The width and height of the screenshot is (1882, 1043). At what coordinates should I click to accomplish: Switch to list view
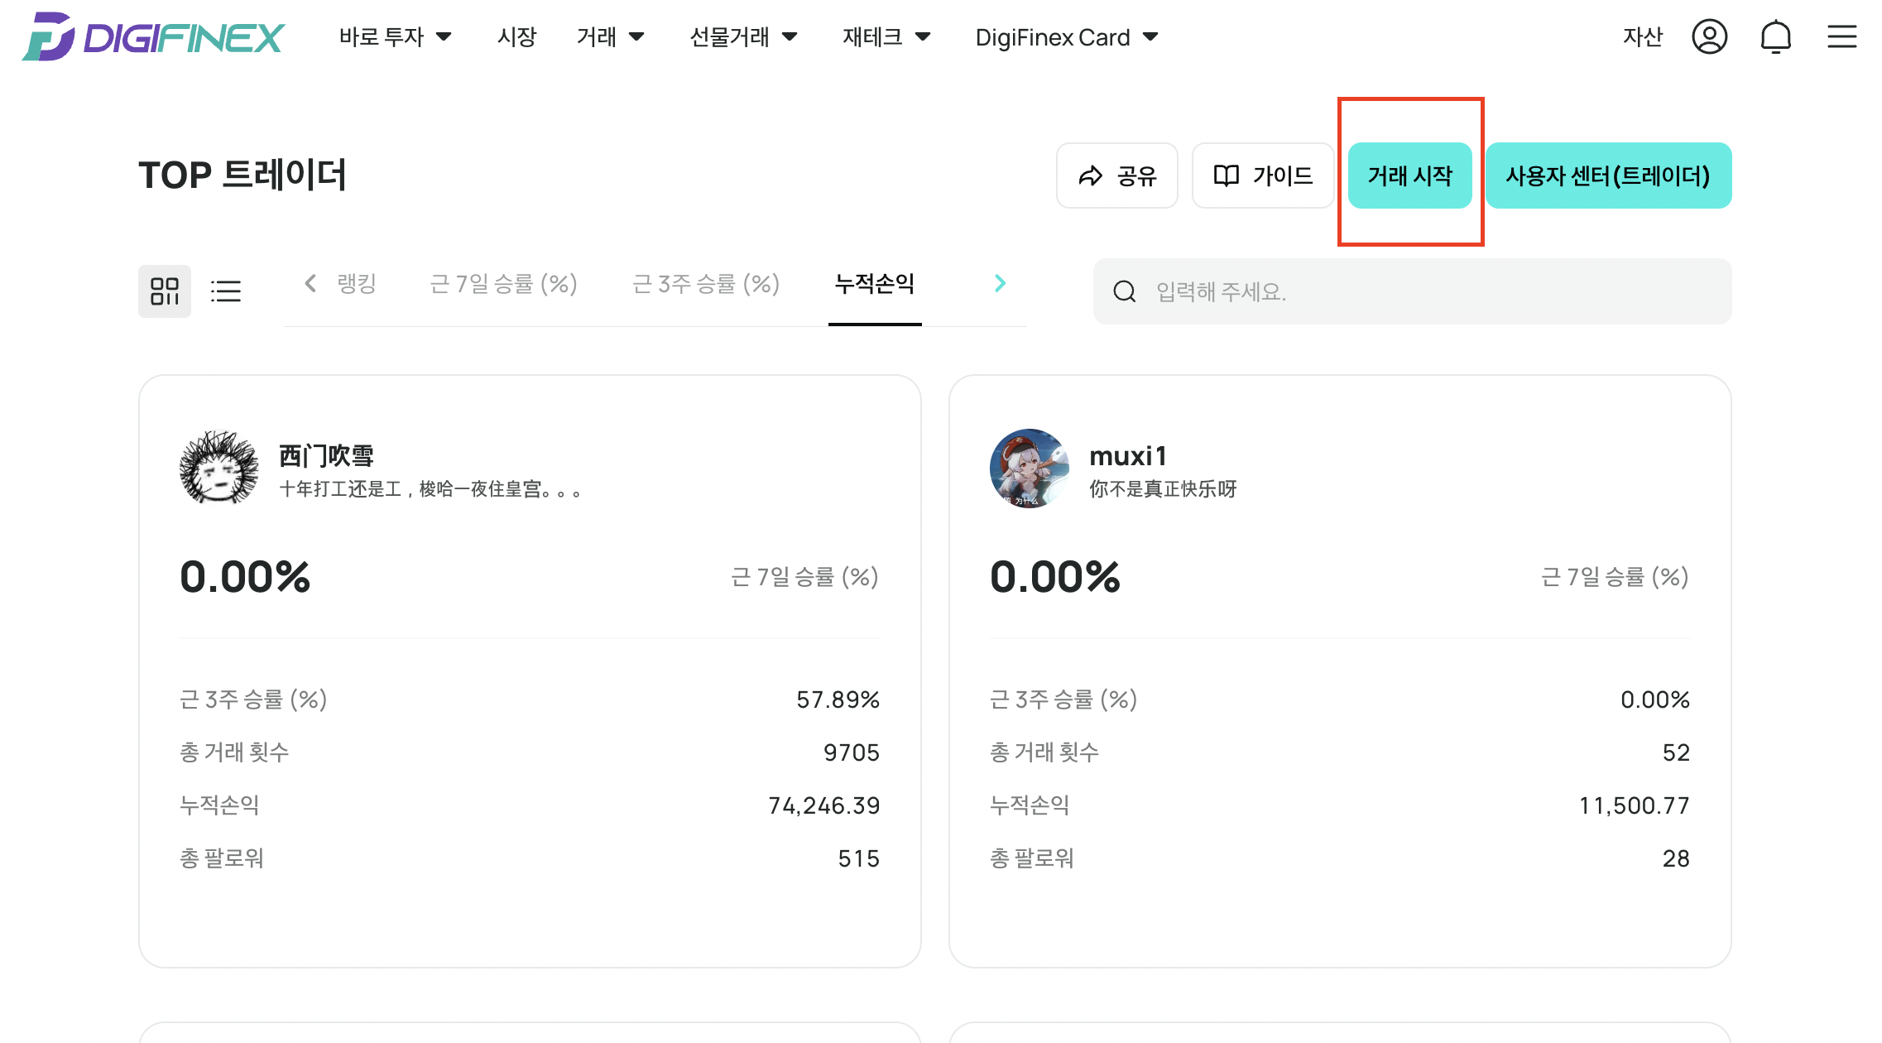[225, 291]
